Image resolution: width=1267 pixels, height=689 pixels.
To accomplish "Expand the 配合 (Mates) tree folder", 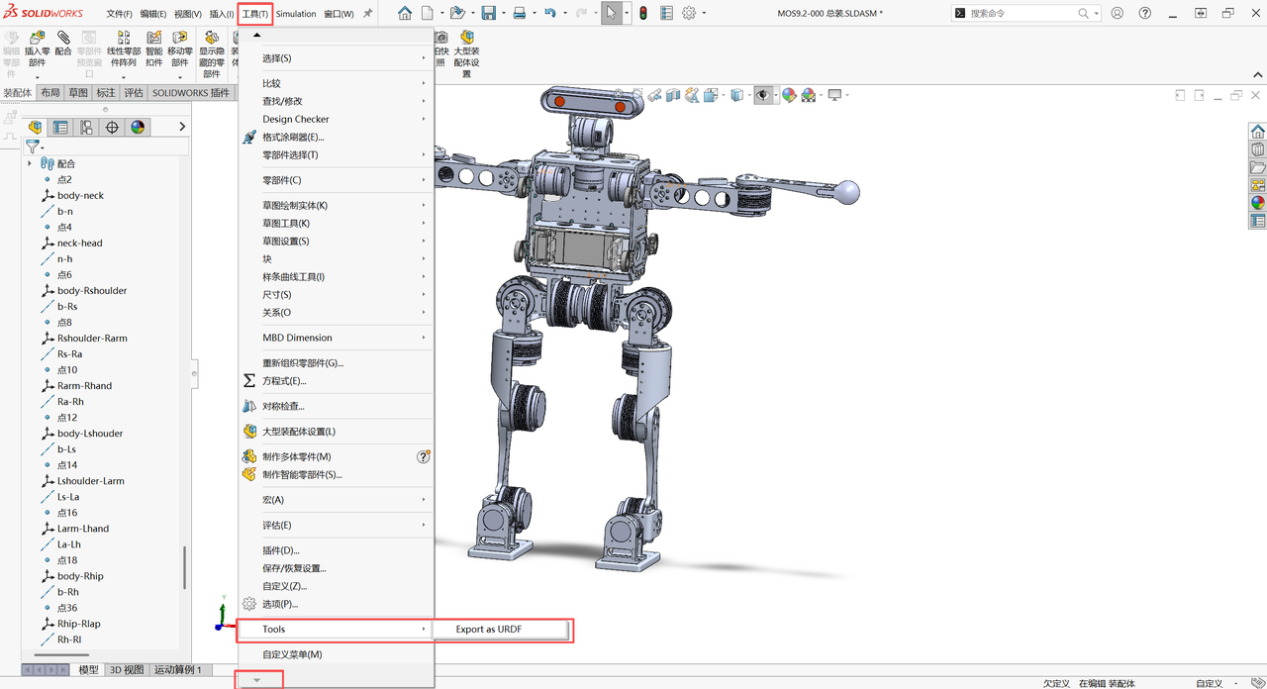I will click(30, 163).
